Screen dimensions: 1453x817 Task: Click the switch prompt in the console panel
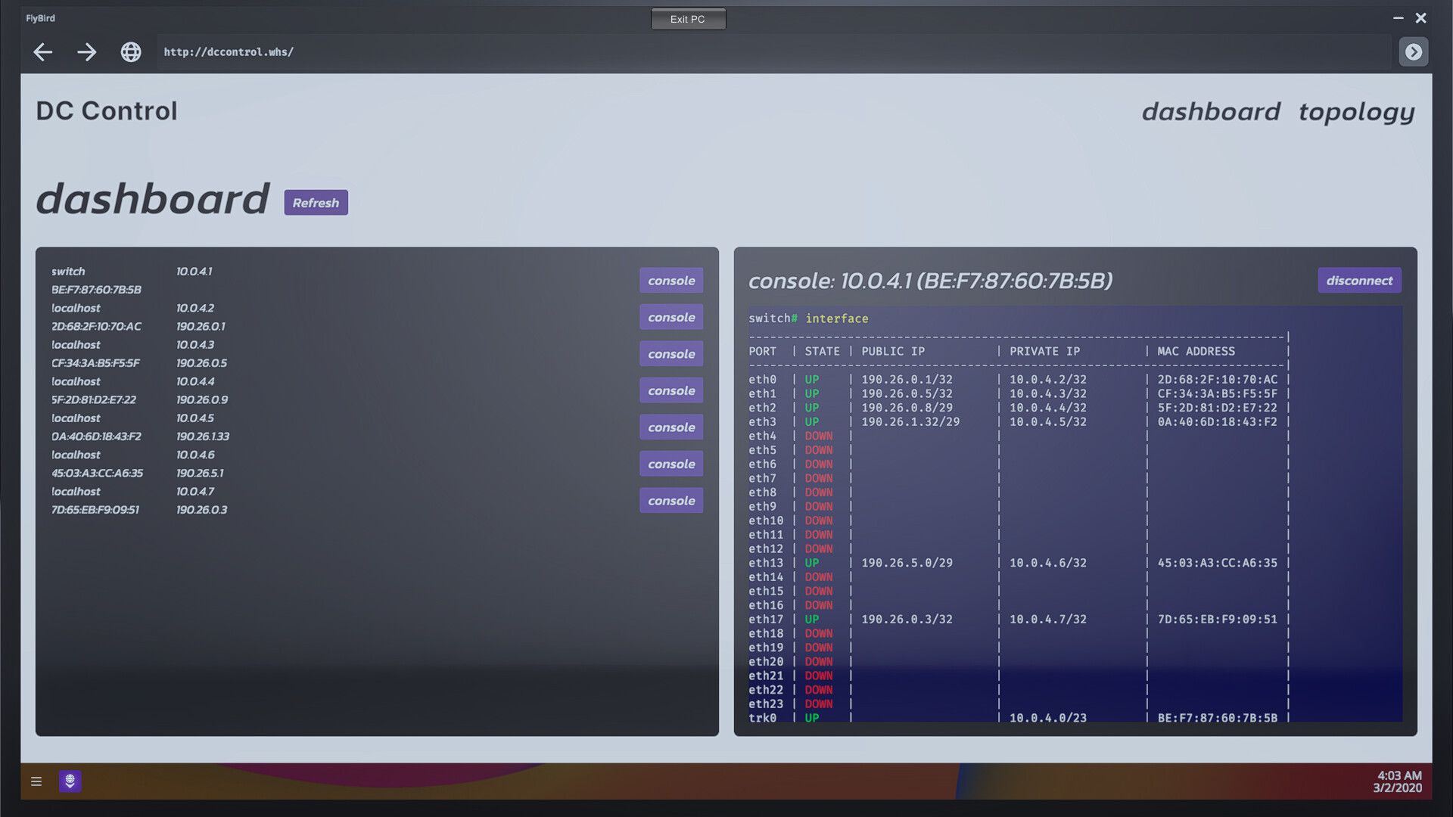click(x=769, y=318)
